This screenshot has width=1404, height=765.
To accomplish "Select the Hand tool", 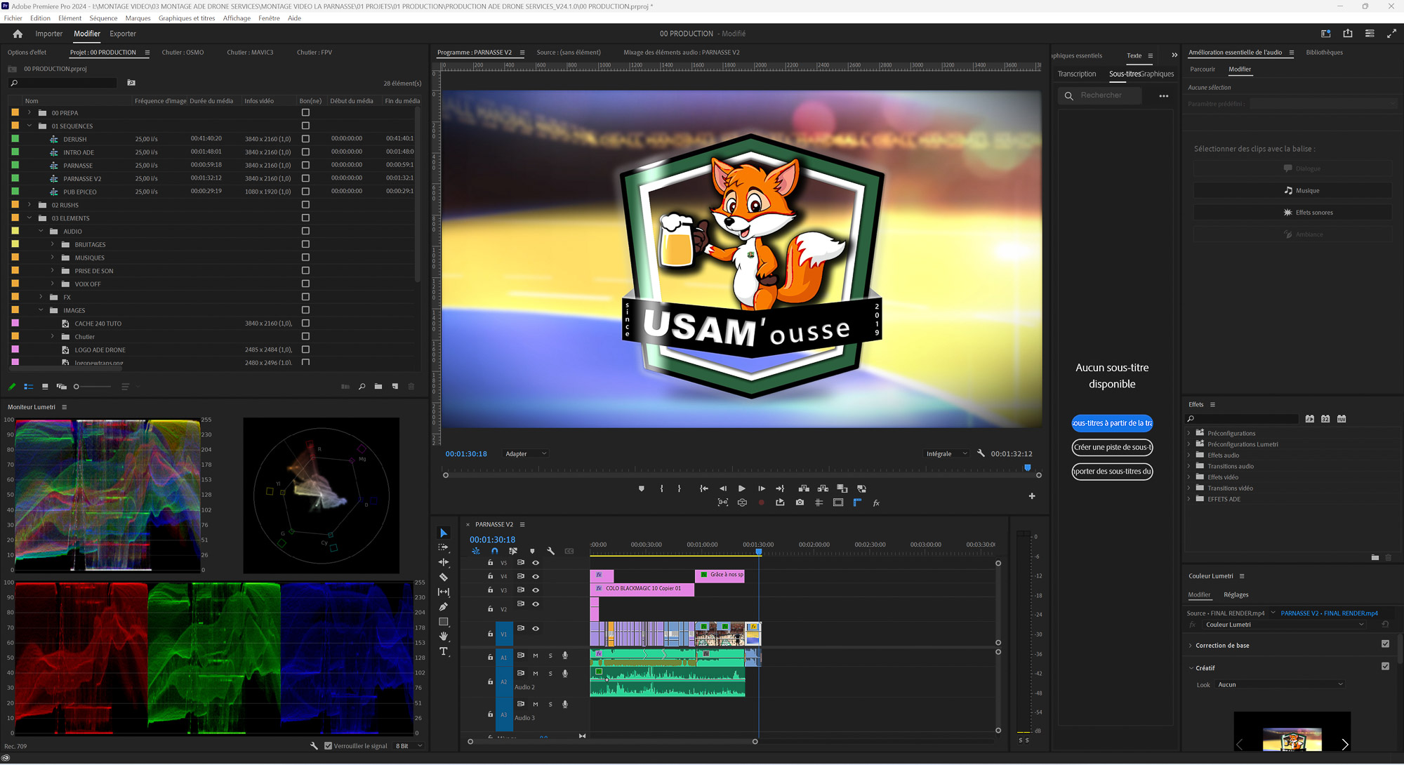I will (x=443, y=637).
